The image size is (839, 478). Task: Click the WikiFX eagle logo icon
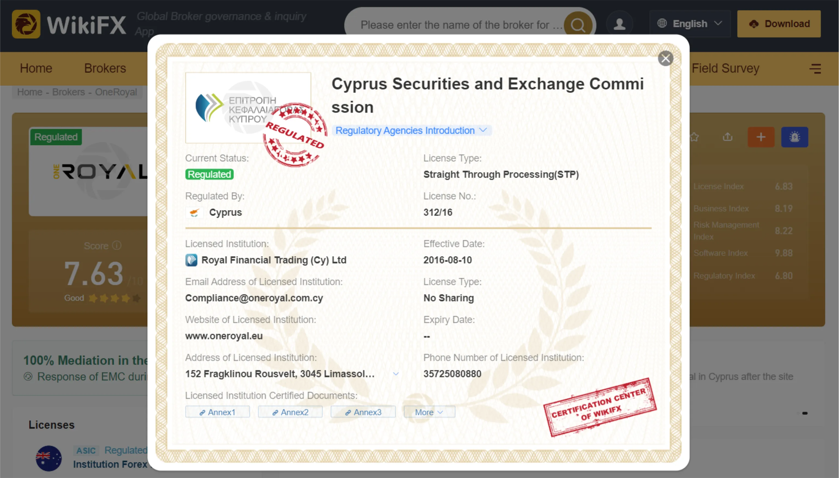point(26,24)
